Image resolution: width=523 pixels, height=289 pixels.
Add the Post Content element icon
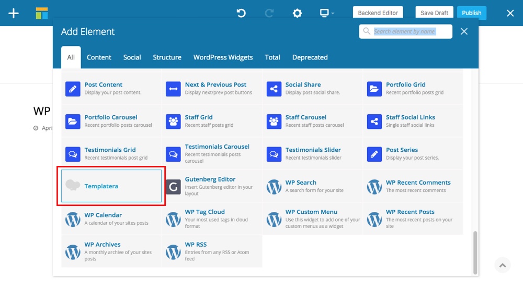(73, 89)
